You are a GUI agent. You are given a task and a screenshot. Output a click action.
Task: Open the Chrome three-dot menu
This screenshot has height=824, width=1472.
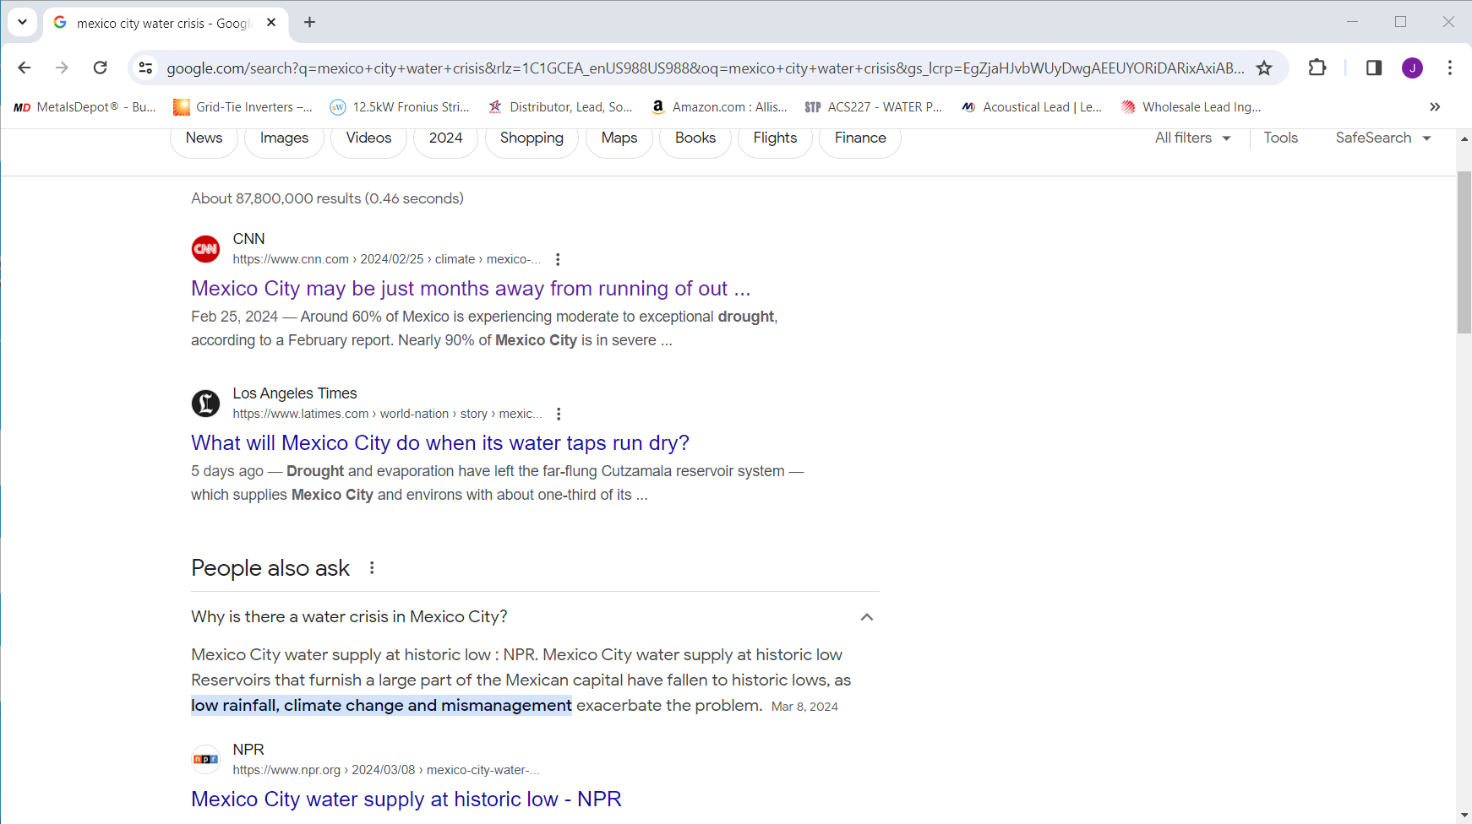1449,68
